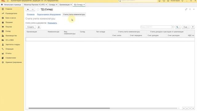Open the Отчеты section
The height and width of the screenshot is (111, 197).
click(x=8, y=53)
